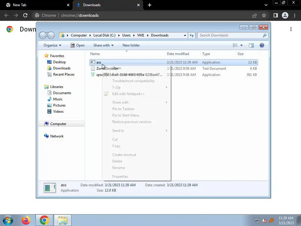Screen dimensions: 301x226
Task: Open Downloads page more actions menu
Action: point(291,29)
